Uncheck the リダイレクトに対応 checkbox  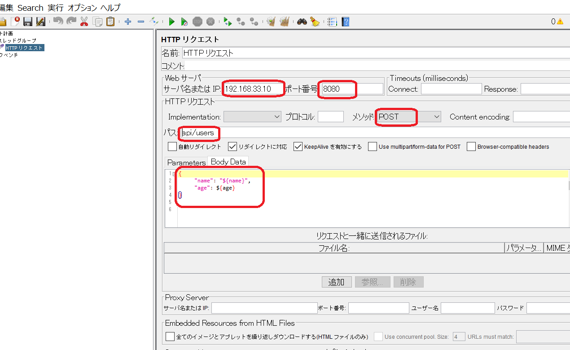coord(232,146)
